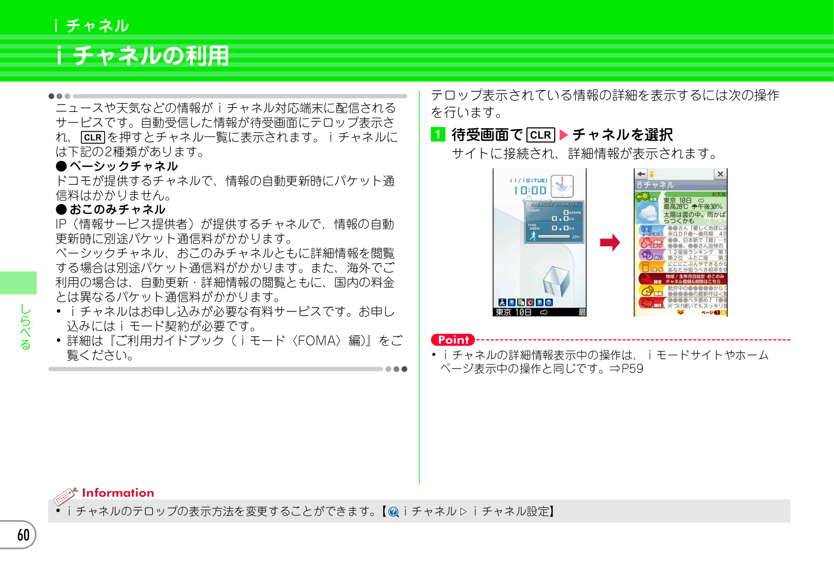
Task: Click the glass cube wallpaper object
Action: (557, 282)
